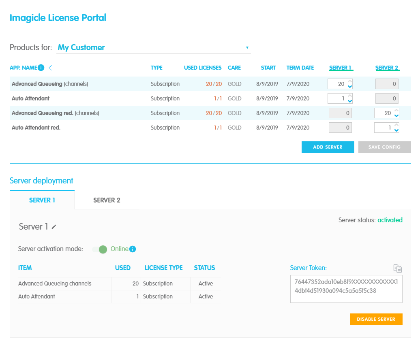The width and height of the screenshot is (420, 343).
Task: Click the collapse chevron beside APP. NAME header
Action: click(x=50, y=68)
